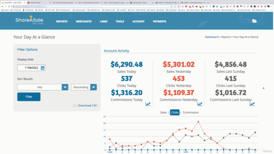Open the REPORTS menu
Image resolution: width=274 pixels, height=154 pixels.
(x=62, y=21)
